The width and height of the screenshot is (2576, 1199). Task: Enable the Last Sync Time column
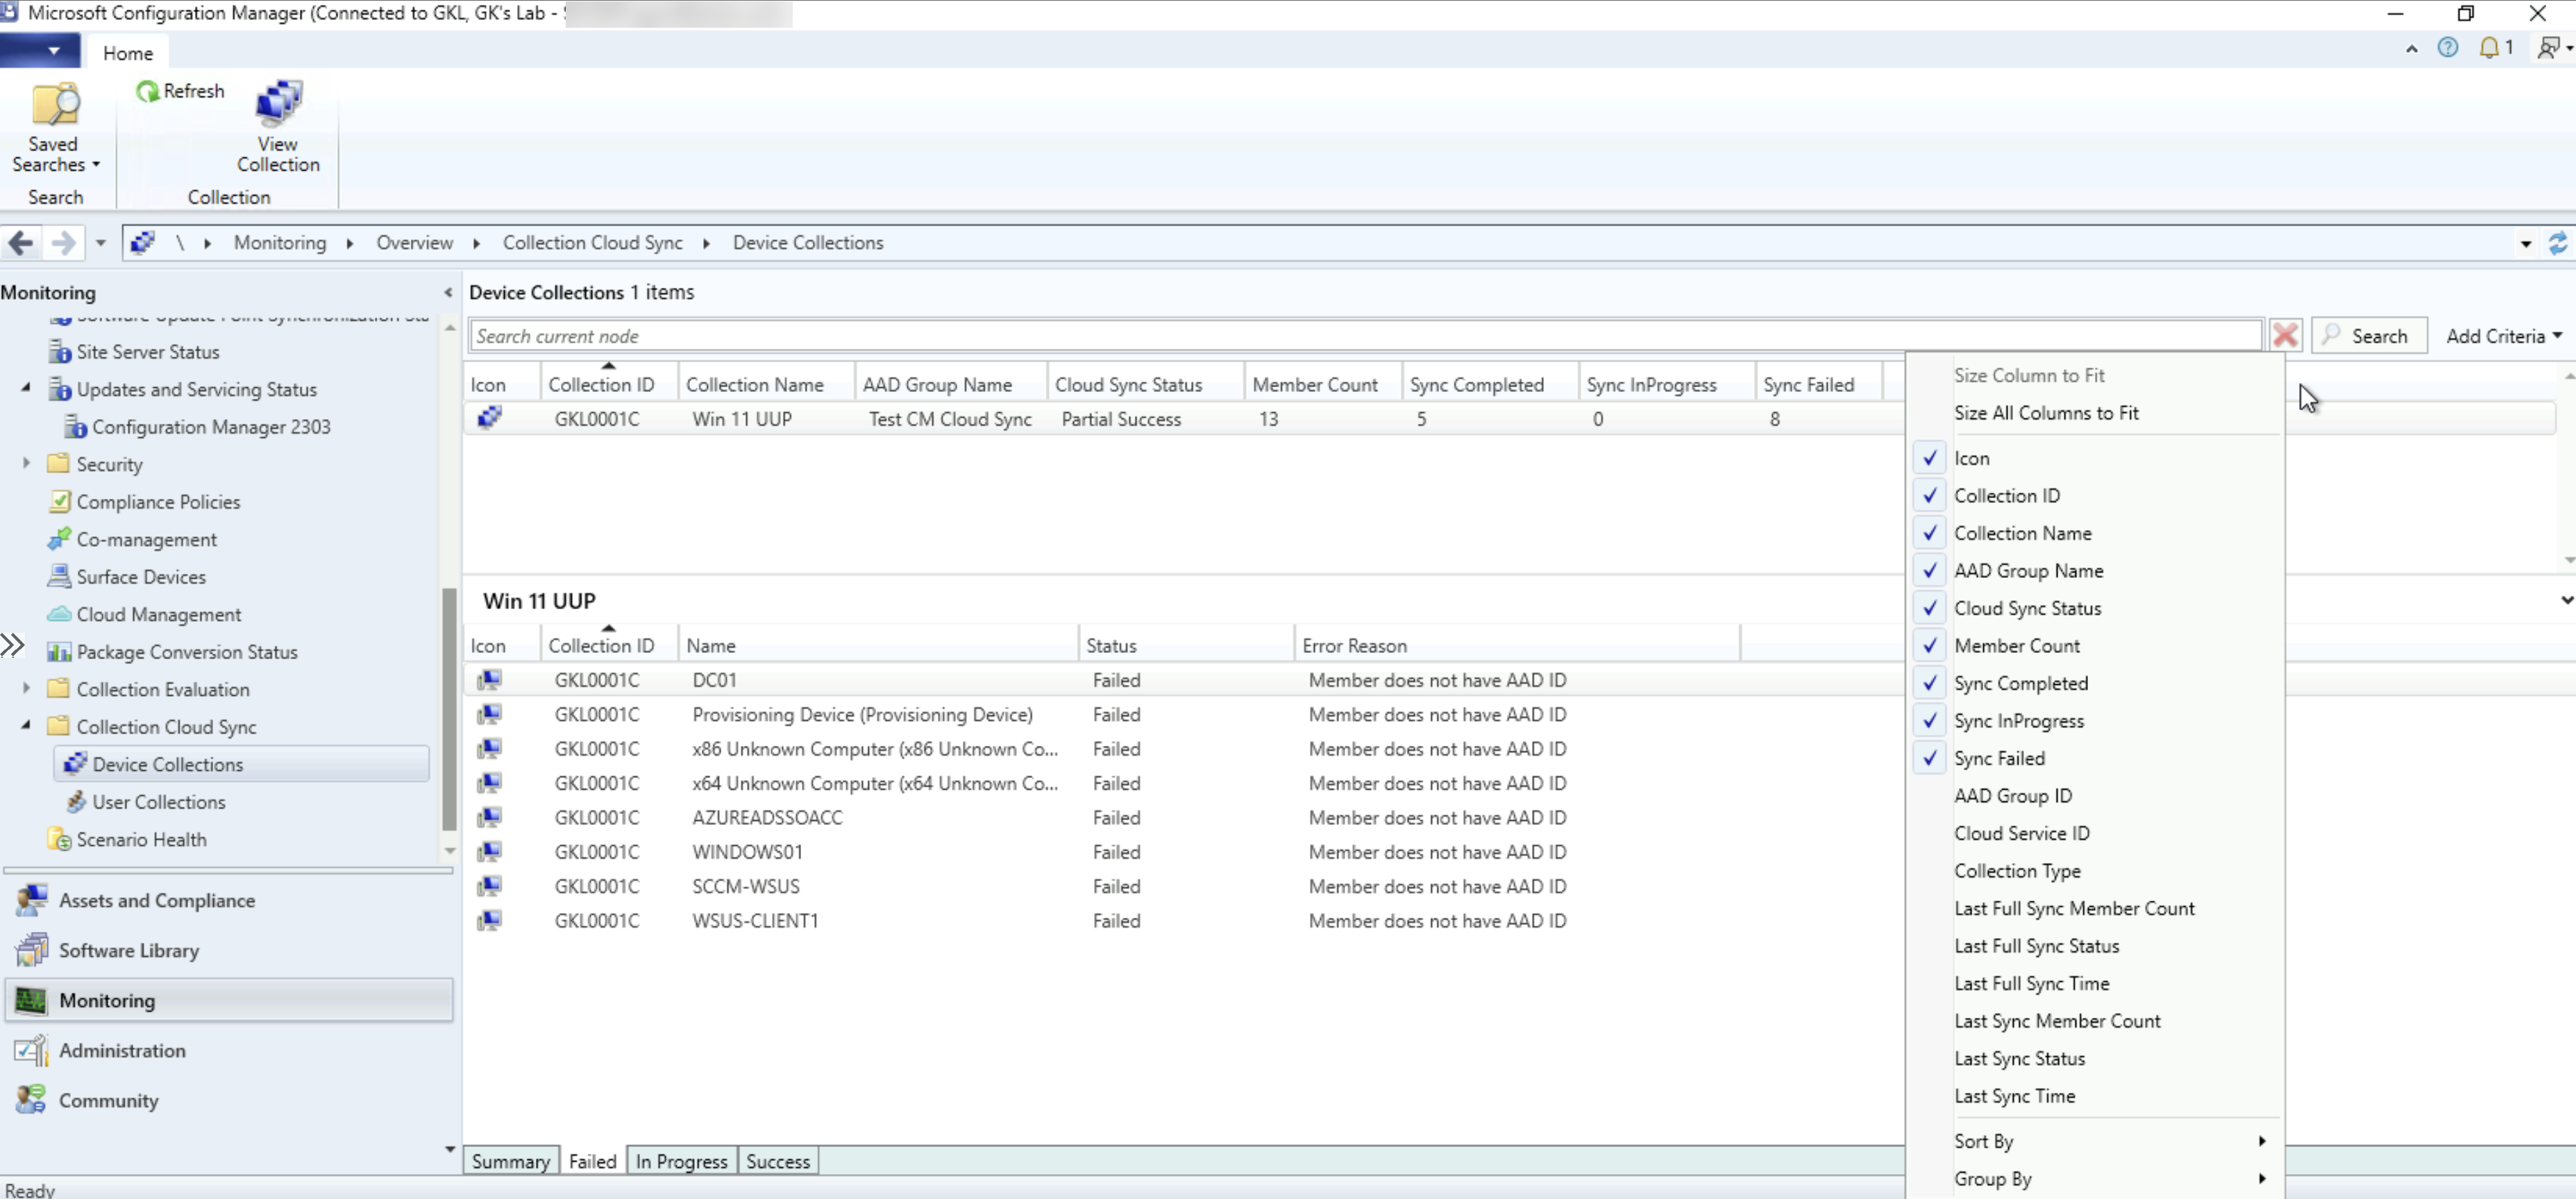2014,1096
